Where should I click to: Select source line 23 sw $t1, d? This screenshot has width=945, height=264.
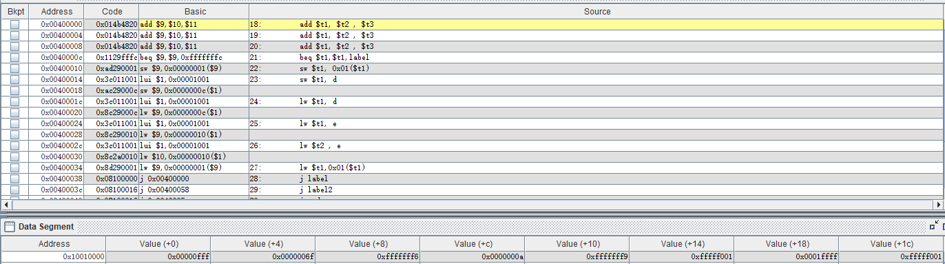(x=596, y=79)
